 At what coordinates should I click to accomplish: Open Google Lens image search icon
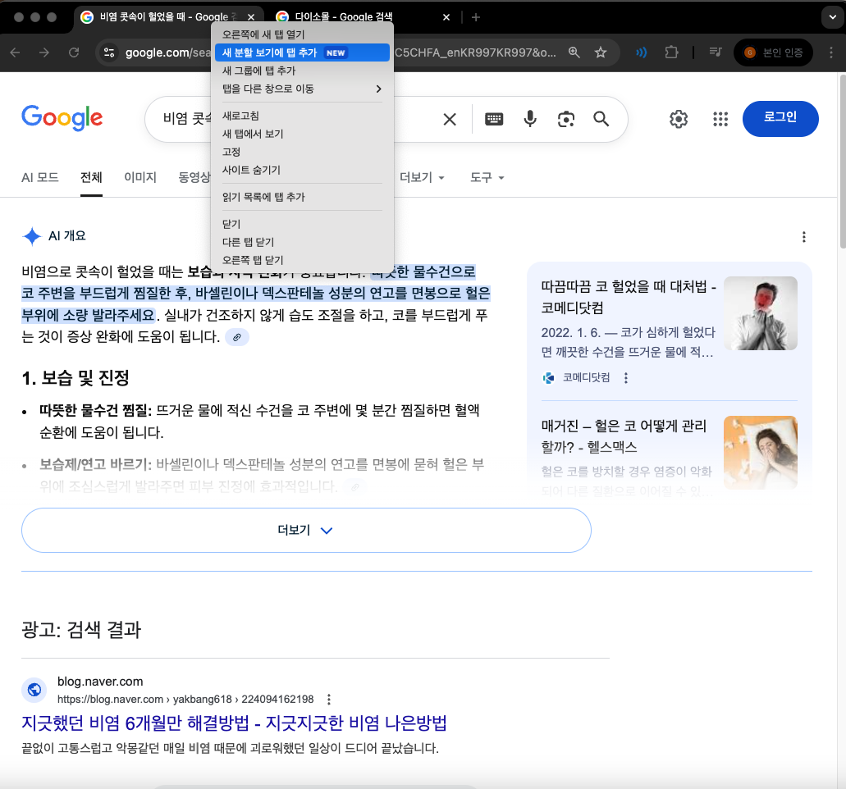(565, 120)
